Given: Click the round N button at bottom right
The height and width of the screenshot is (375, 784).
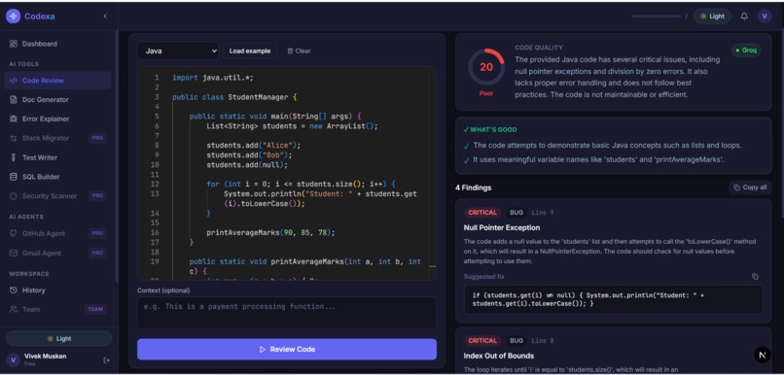Looking at the screenshot, I should click(x=762, y=355).
